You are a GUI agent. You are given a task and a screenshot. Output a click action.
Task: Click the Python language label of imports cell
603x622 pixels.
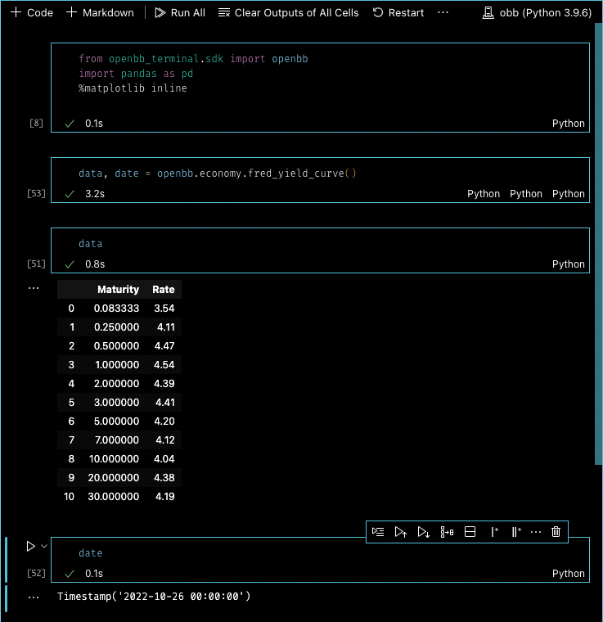pos(568,124)
